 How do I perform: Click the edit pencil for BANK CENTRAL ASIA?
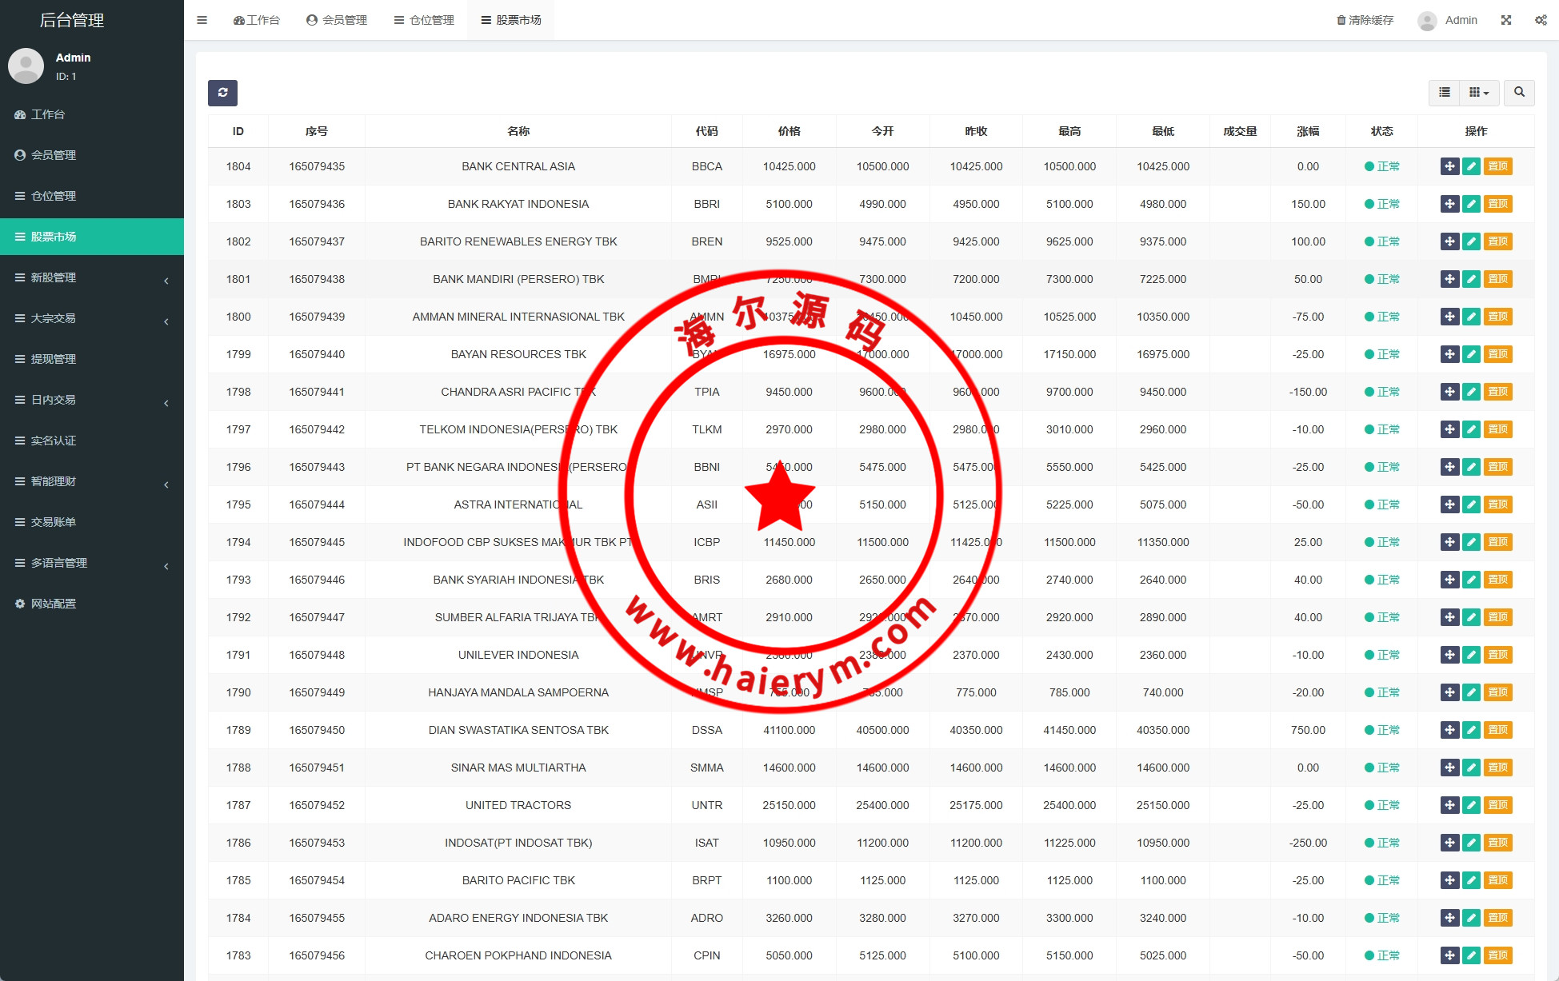click(1471, 166)
